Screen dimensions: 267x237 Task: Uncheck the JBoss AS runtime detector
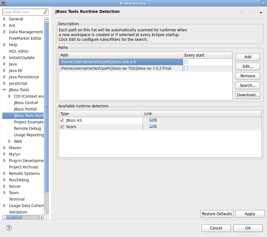point(62,120)
